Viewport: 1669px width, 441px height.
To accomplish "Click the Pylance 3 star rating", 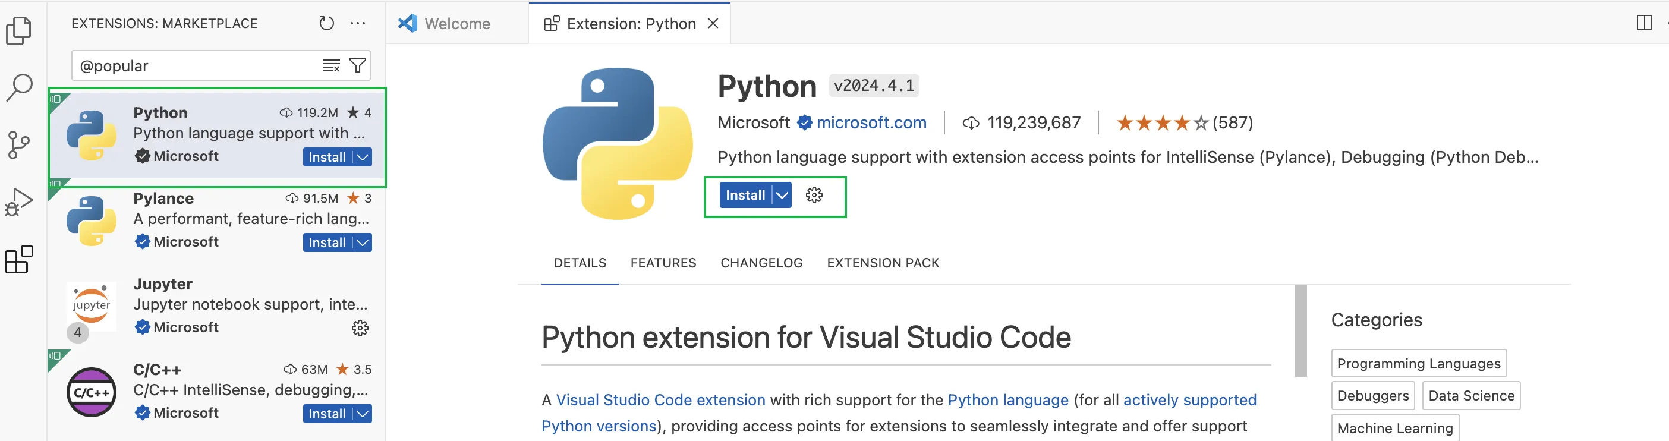I will pyautogui.click(x=359, y=198).
